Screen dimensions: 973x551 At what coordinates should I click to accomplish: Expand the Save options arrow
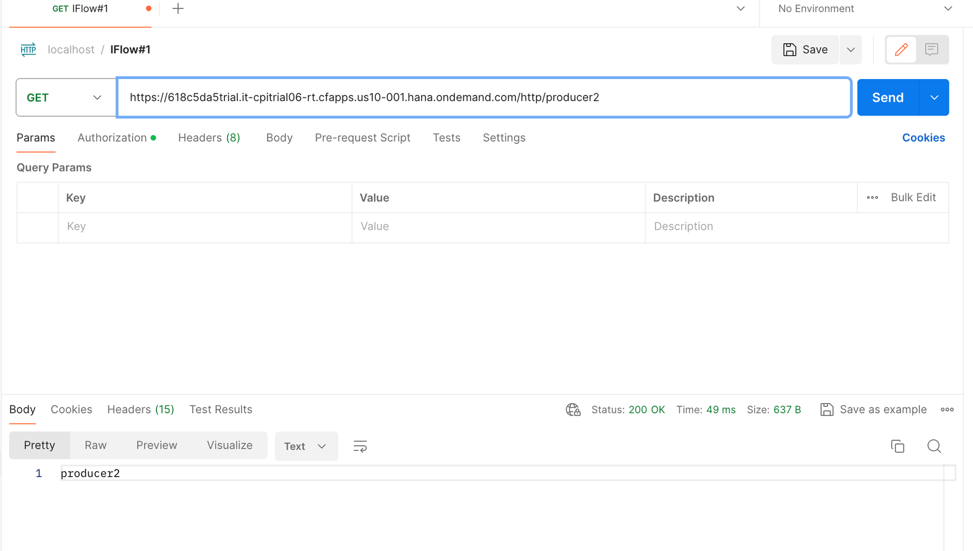[x=851, y=50]
